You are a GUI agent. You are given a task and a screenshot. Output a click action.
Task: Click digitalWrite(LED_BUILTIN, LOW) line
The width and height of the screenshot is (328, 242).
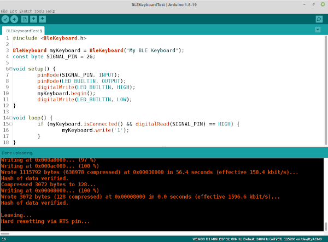click(85, 100)
